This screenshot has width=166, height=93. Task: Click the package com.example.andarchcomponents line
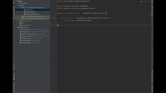pos(73,1)
